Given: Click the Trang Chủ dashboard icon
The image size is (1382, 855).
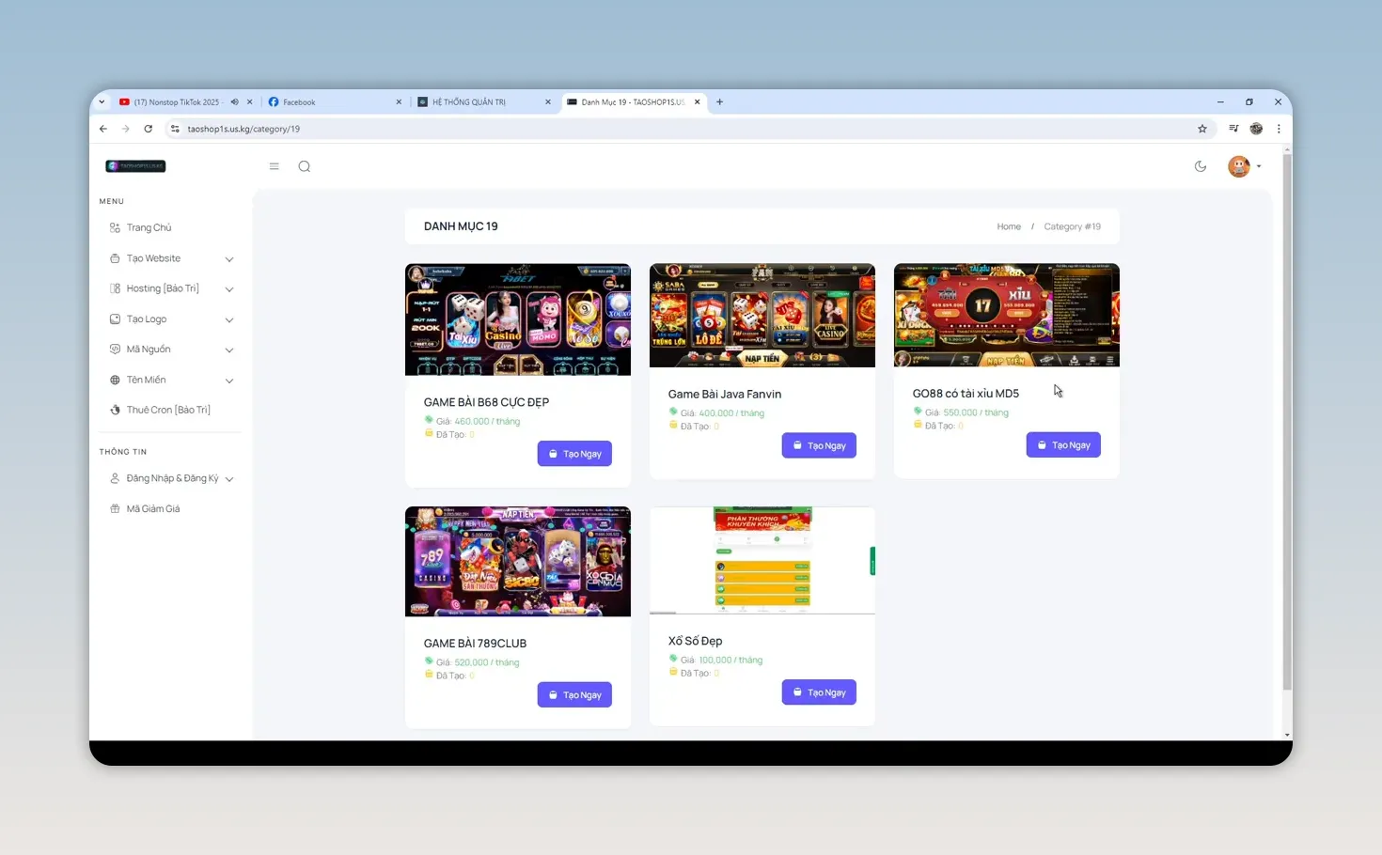Looking at the screenshot, I should 115,227.
